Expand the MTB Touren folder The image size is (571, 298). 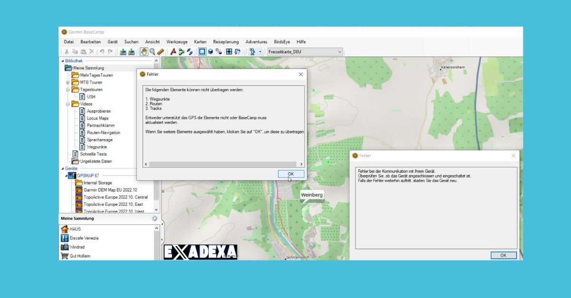[68, 82]
